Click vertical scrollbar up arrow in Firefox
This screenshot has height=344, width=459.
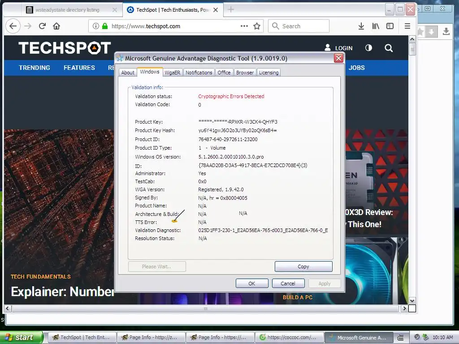pyautogui.click(x=412, y=39)
